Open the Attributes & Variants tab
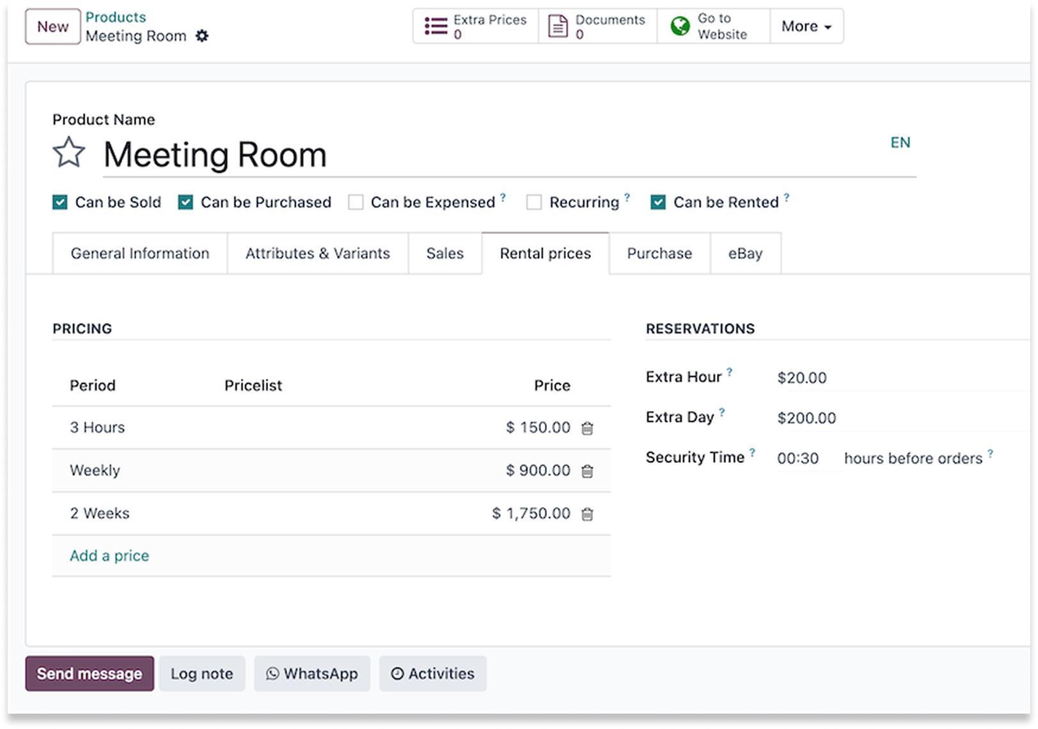 pos(317,254)
